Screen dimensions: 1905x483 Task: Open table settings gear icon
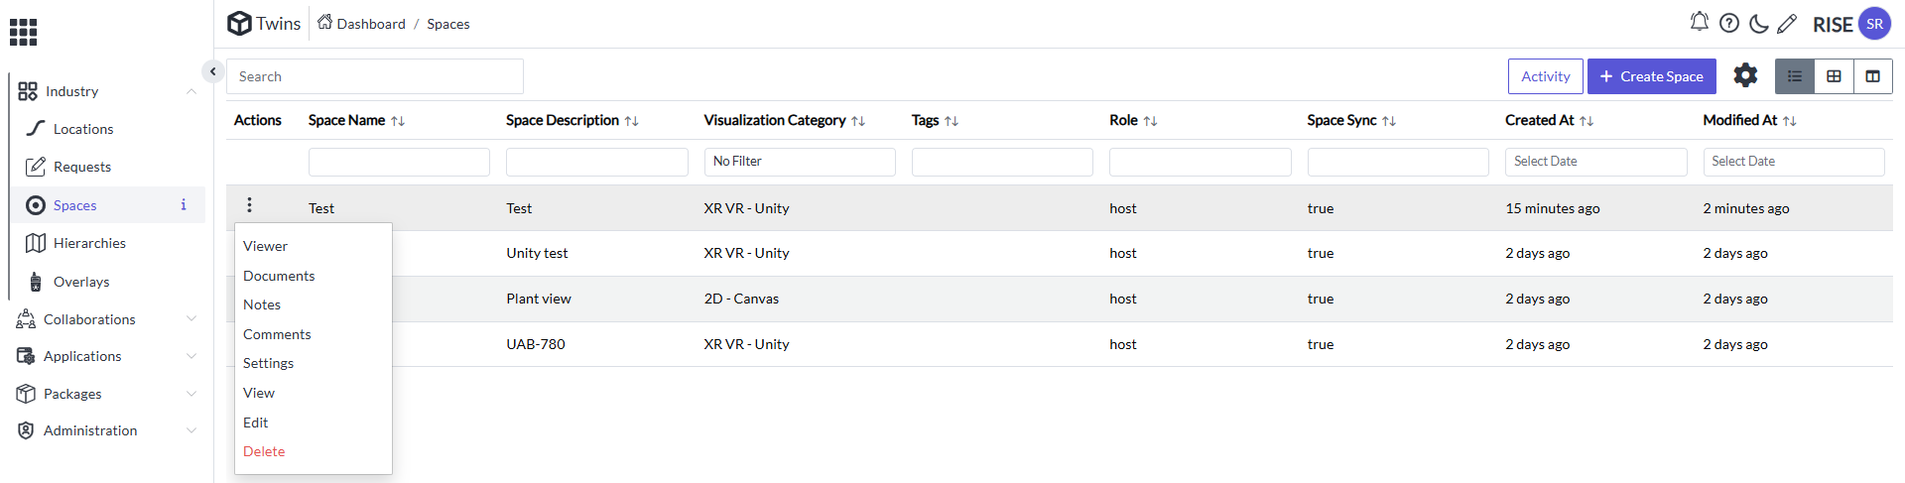click(1745, 75)
